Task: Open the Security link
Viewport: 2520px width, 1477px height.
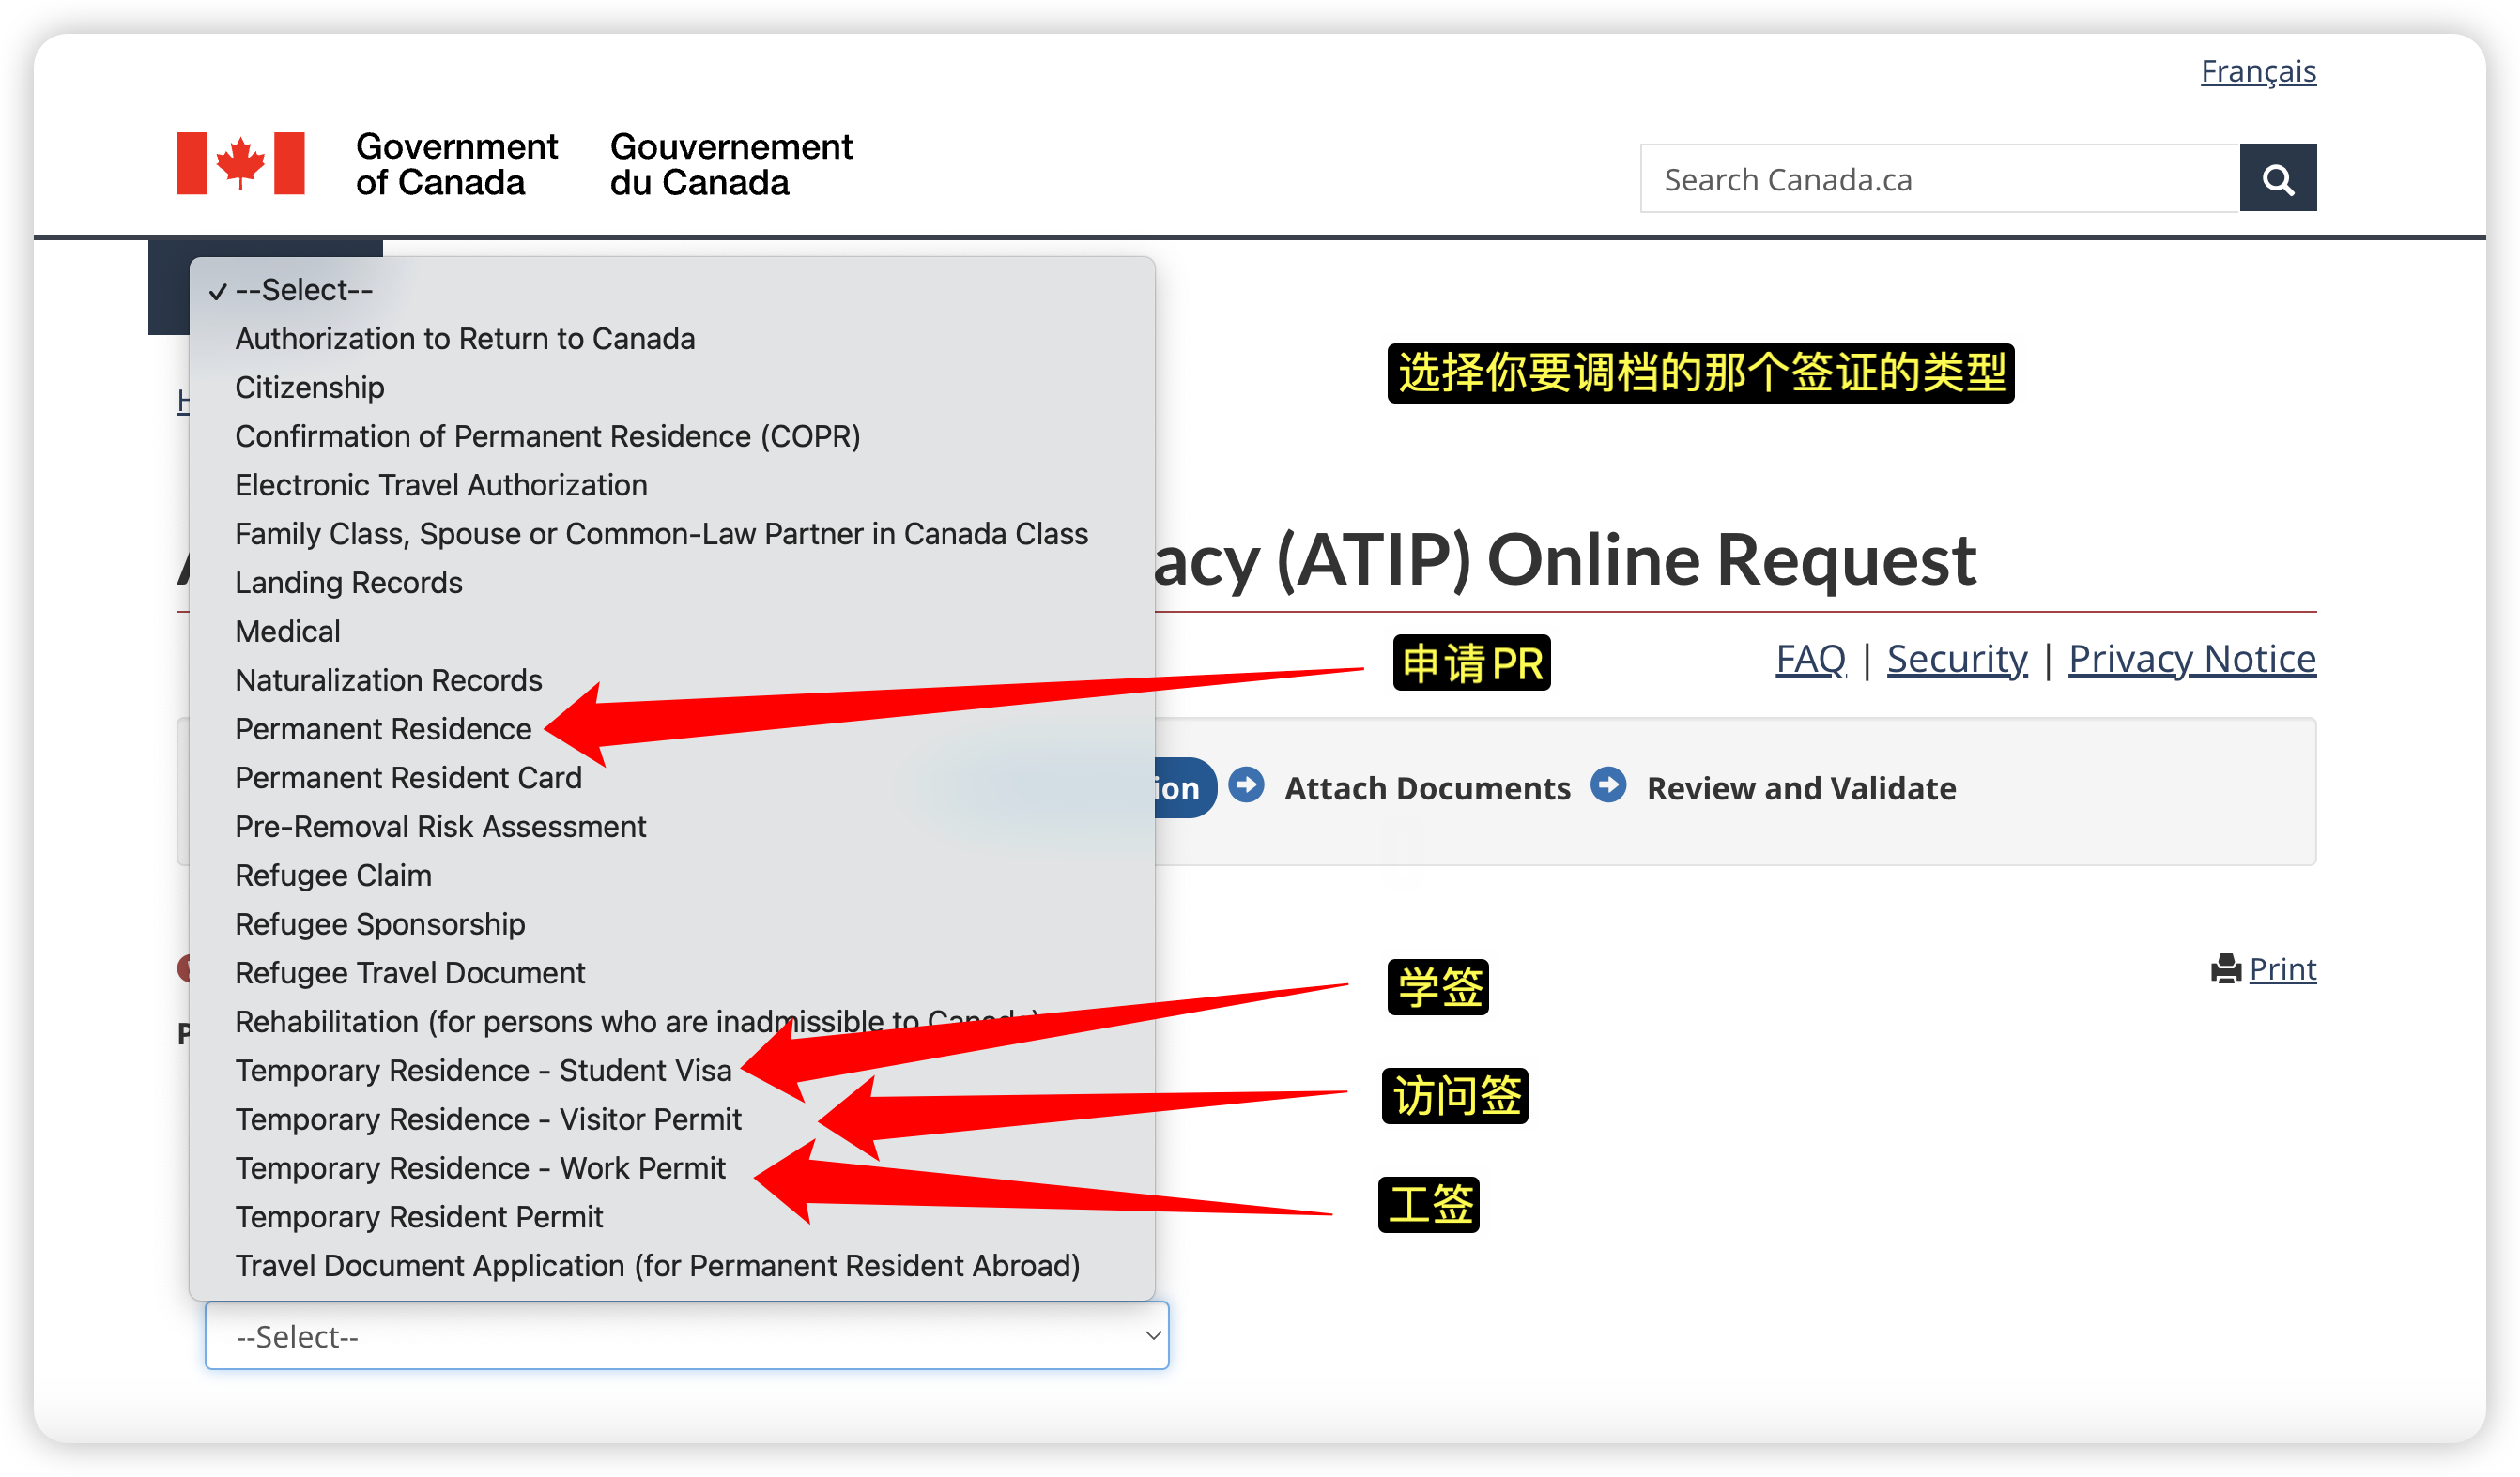Action: click(1957, 659)
